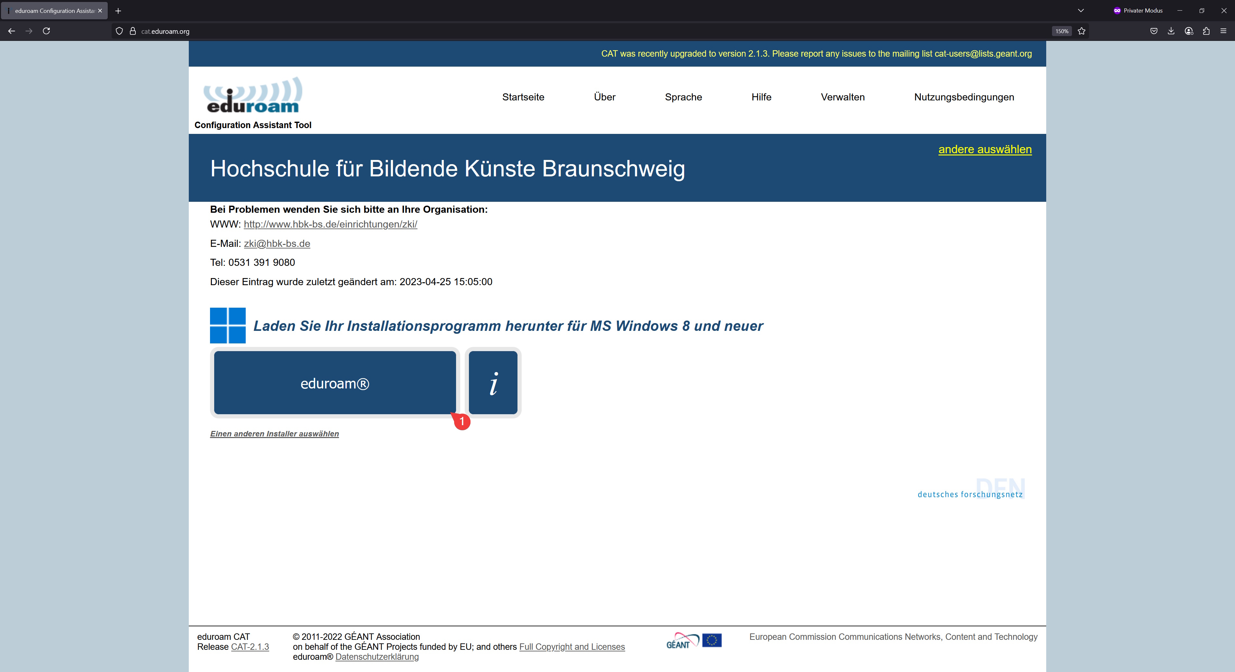
Task: Click 'Einen anderen Installer auswählen' link
Action: (x=274, y=434)
